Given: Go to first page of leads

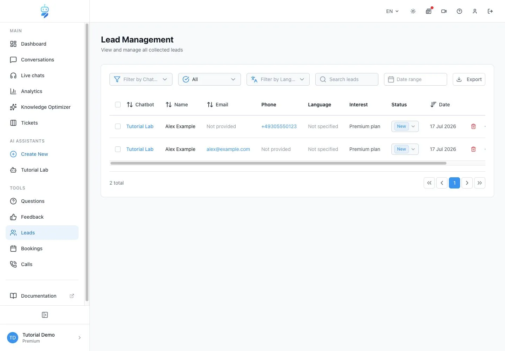Looking at the screenshot, I should (429, 183).
